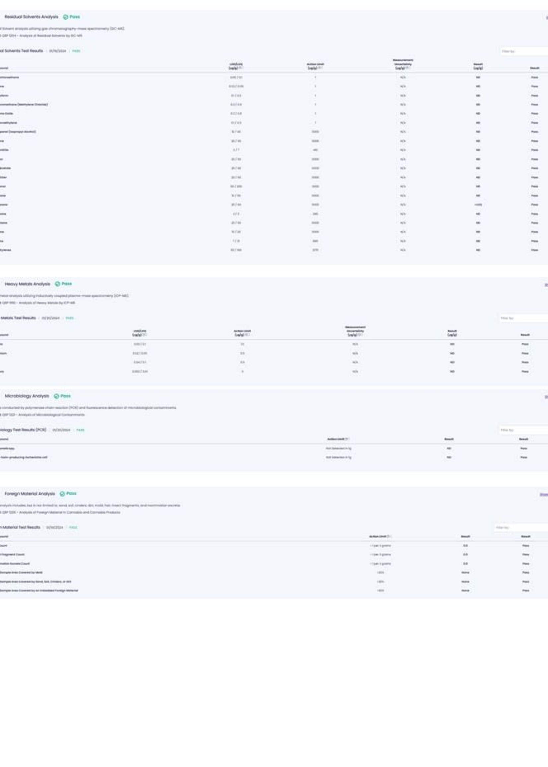548x767 pixels.
Task: Click info icon beside Residual Solvents LOD/LOQ header
Action: 240,68
